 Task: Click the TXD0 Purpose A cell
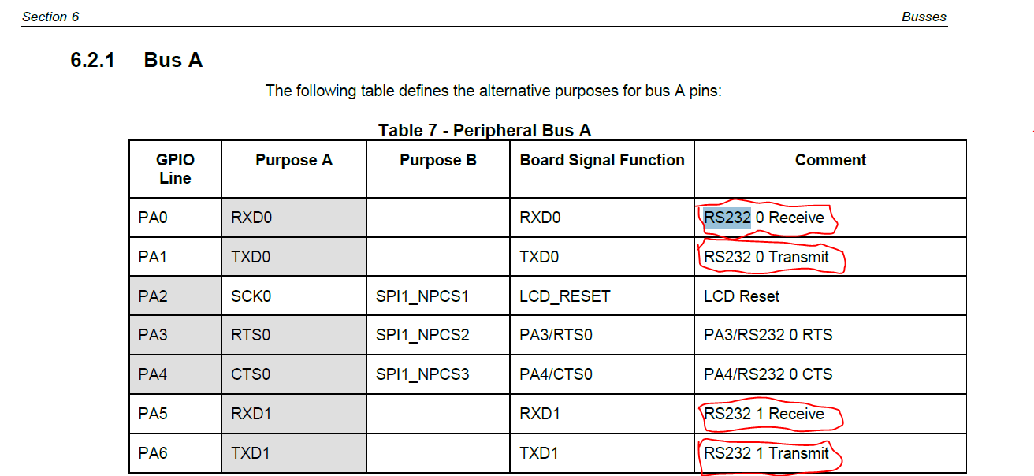coord(294,257)
